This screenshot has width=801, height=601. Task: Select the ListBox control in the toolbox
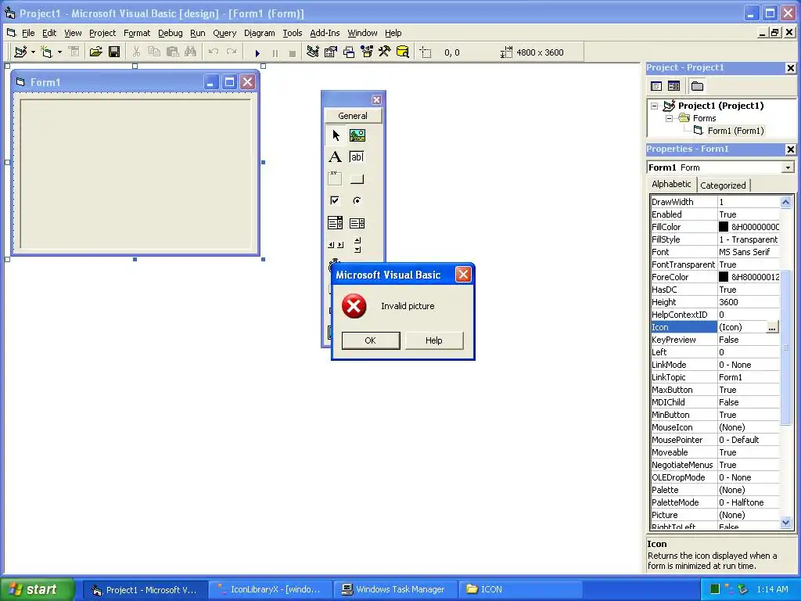[357, 223]
